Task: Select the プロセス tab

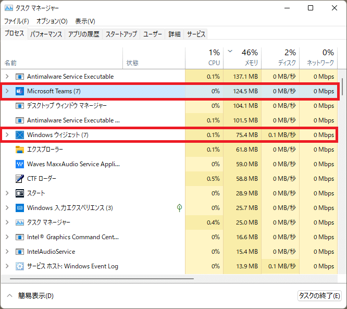Action: (x=15, y=33)
